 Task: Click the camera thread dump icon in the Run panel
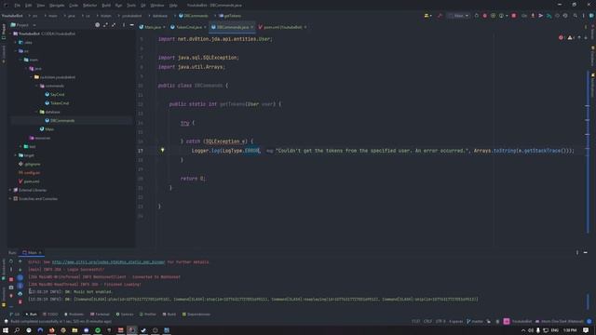coord(11,288)
